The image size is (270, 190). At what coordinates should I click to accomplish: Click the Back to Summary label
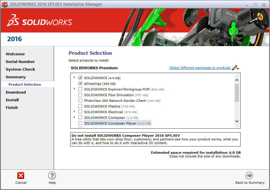(250, 183)
